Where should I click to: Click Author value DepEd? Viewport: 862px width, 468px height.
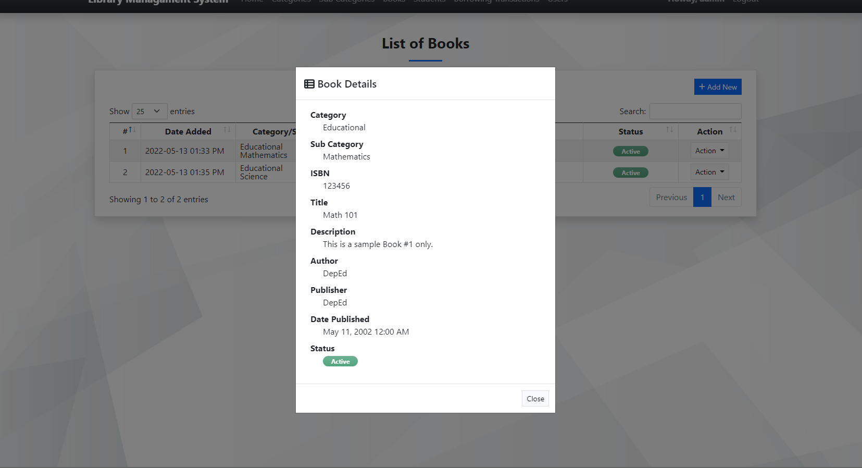pyautogui.click(x=335, y=273)
